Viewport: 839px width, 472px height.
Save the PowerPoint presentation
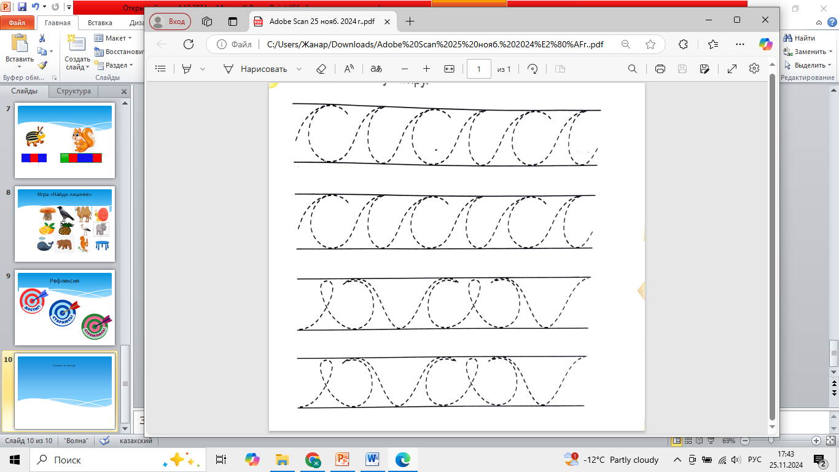tap(22, 7)
